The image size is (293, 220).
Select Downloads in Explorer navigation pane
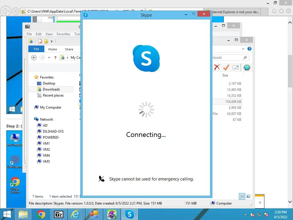pos(51,89)
